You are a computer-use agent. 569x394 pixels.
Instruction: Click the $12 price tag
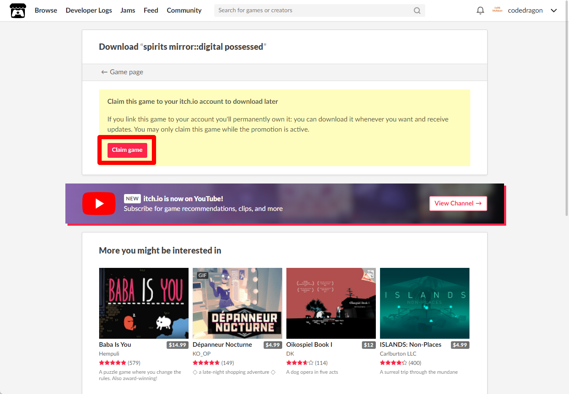coord(369,345)
